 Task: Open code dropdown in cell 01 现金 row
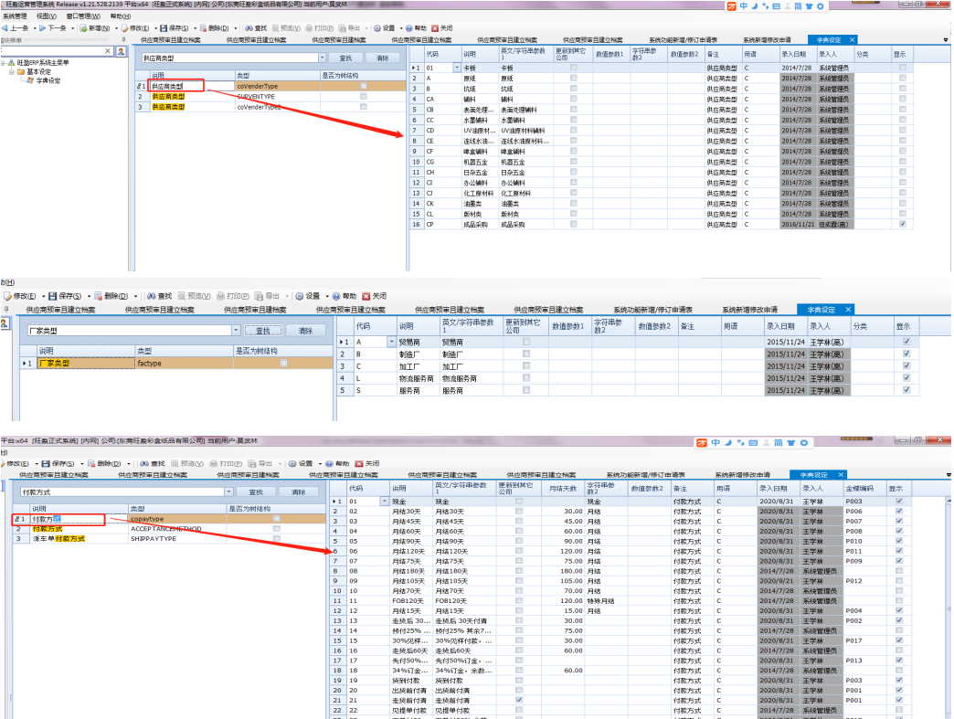pos(384,502)
